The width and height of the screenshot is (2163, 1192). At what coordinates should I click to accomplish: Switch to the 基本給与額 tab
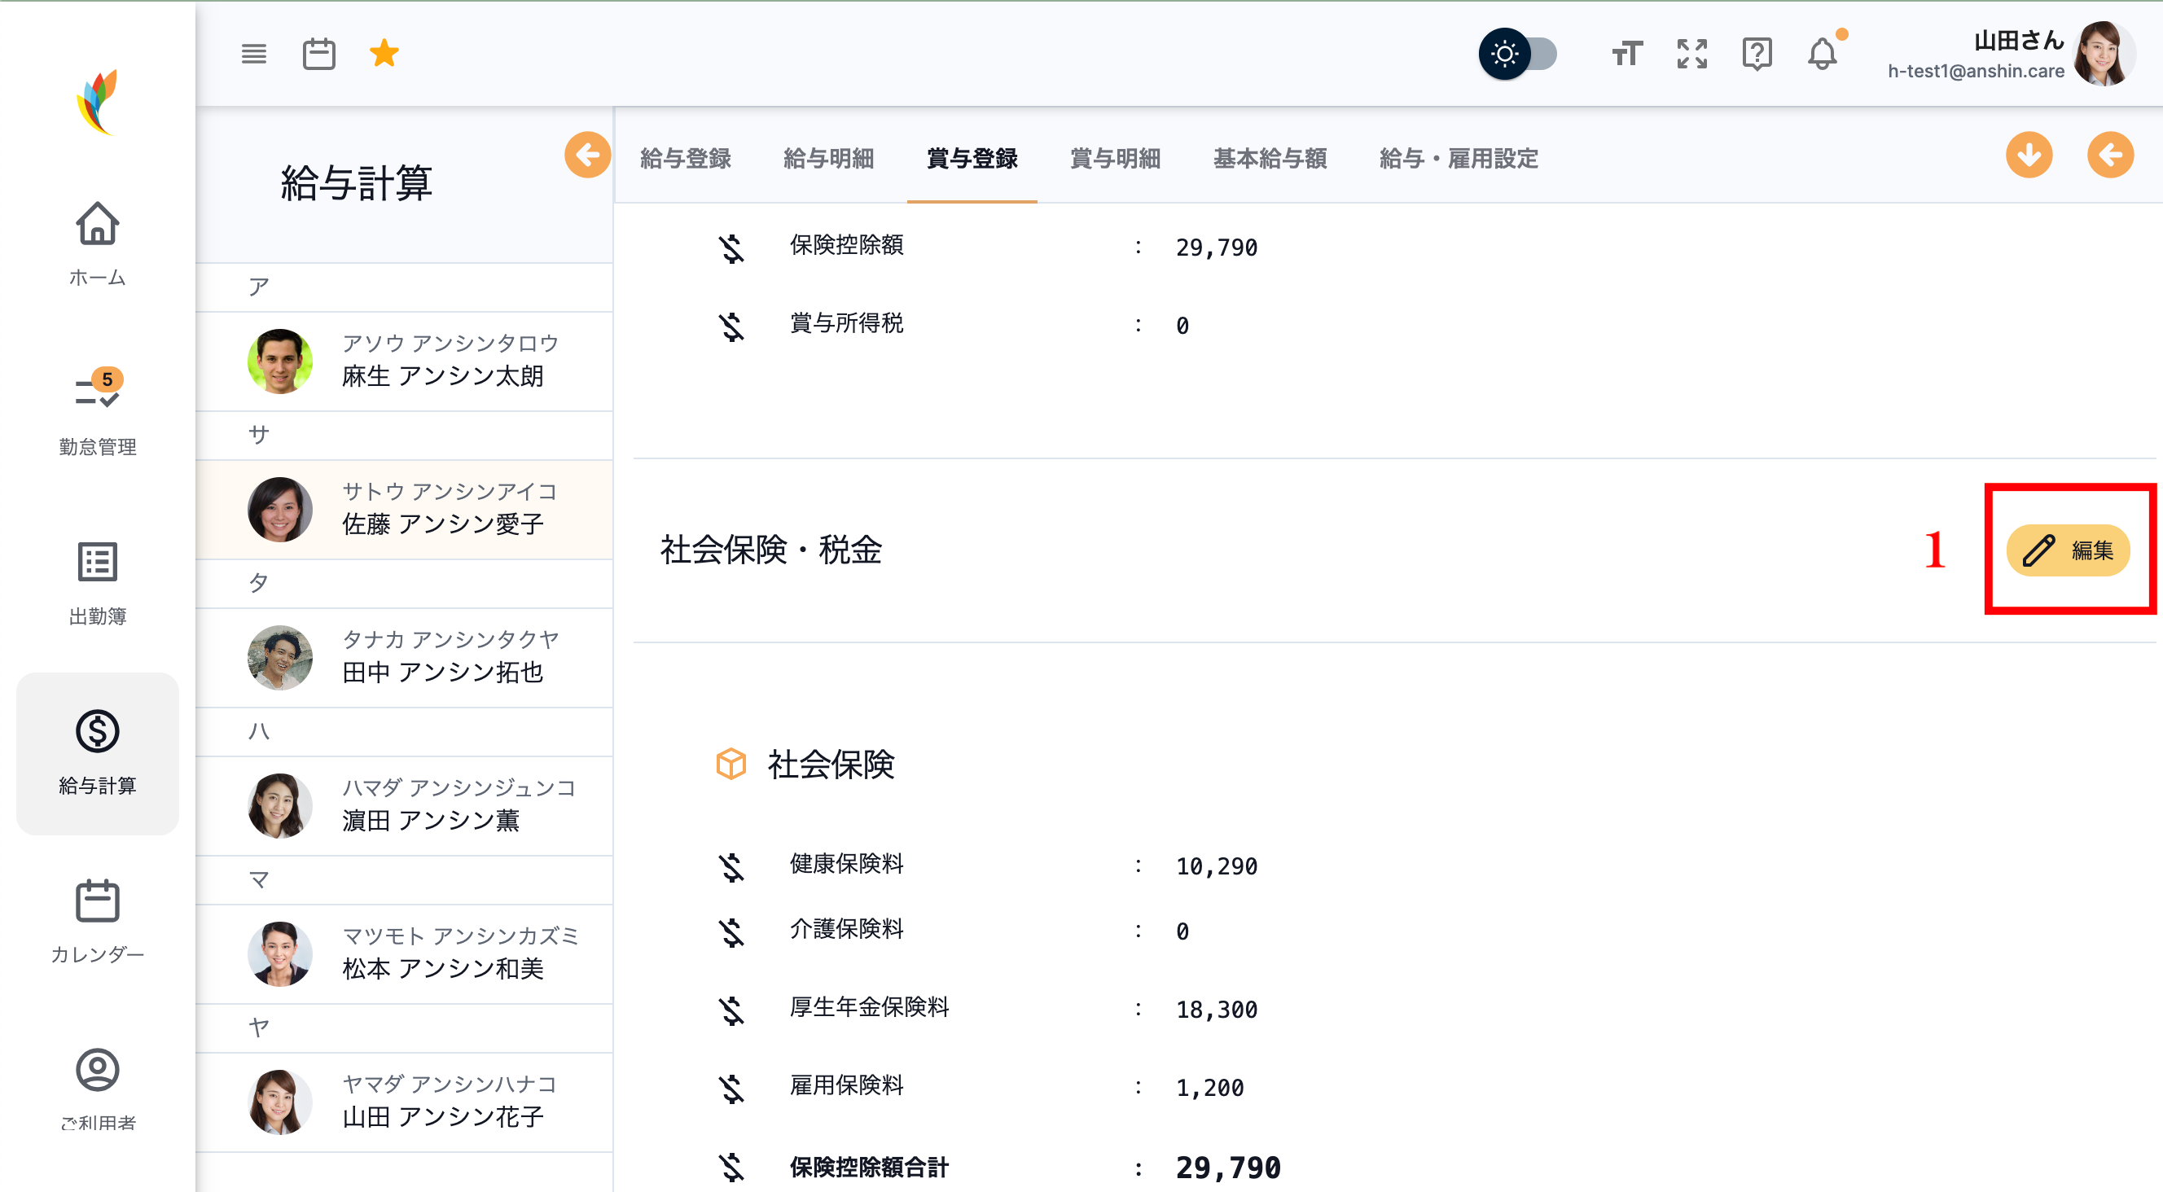point(1269,158)
